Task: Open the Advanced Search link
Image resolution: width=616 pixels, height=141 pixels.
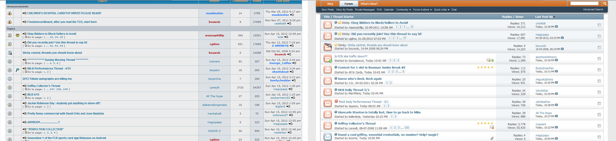Action: [x=593, y=10]
